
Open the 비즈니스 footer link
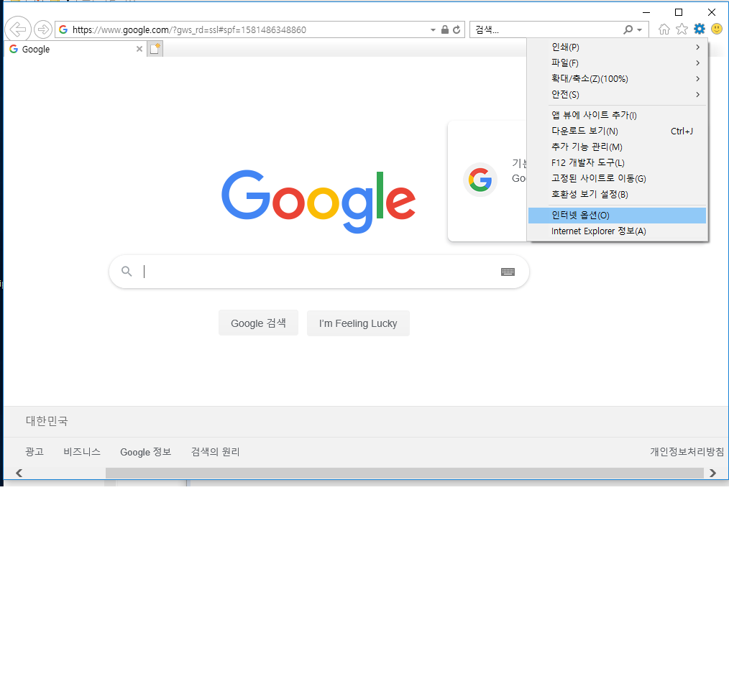pos(82,452)
